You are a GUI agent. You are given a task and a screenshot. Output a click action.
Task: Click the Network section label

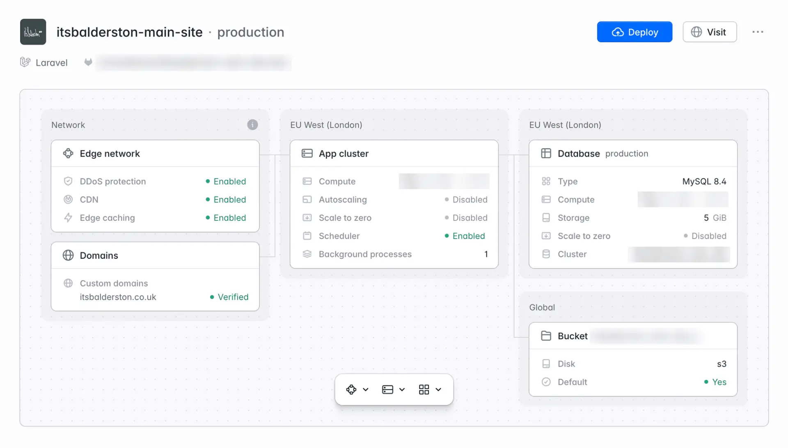(x=68, y=125)
